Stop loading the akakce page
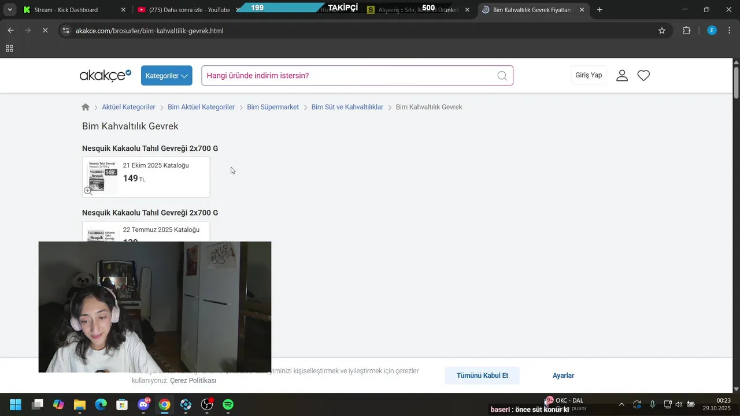The width and height of the screenshot is (740, 416). tap(45, 31)
